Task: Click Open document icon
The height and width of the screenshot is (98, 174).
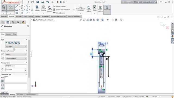Action: click(x=33, y=2)
